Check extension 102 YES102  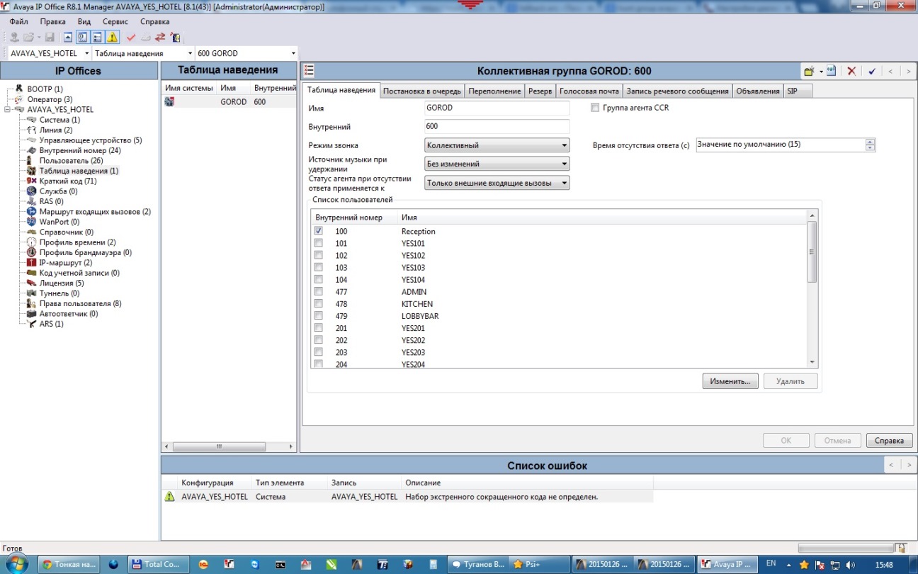pos(319,255)
